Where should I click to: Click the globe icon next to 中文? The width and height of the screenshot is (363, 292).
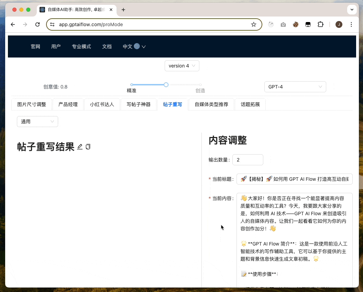click(137, 46)
